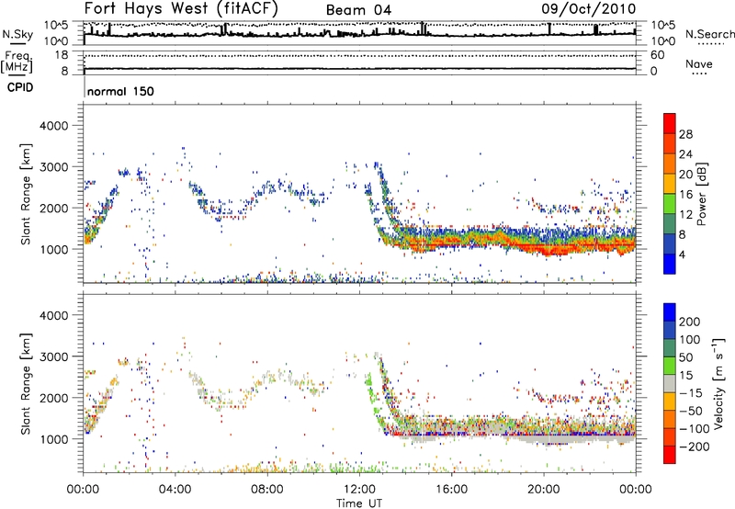The width and height of the screenshot is (735, 509).
Task: Click the 1000 tick of velocity panel
Action: point(54,438)
